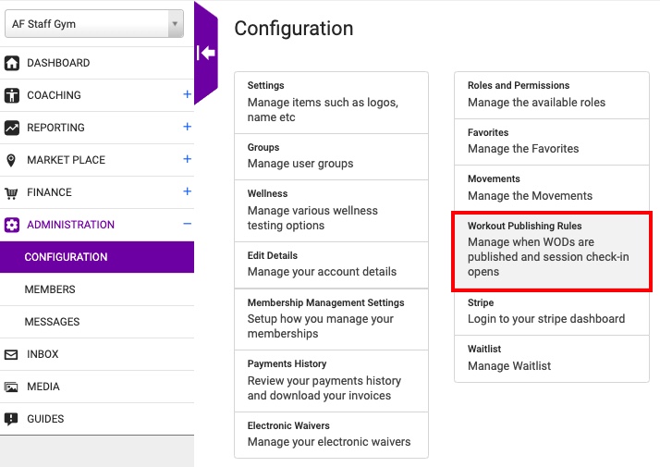Open the AF Staff Gym dropdown

coord(94,24)
